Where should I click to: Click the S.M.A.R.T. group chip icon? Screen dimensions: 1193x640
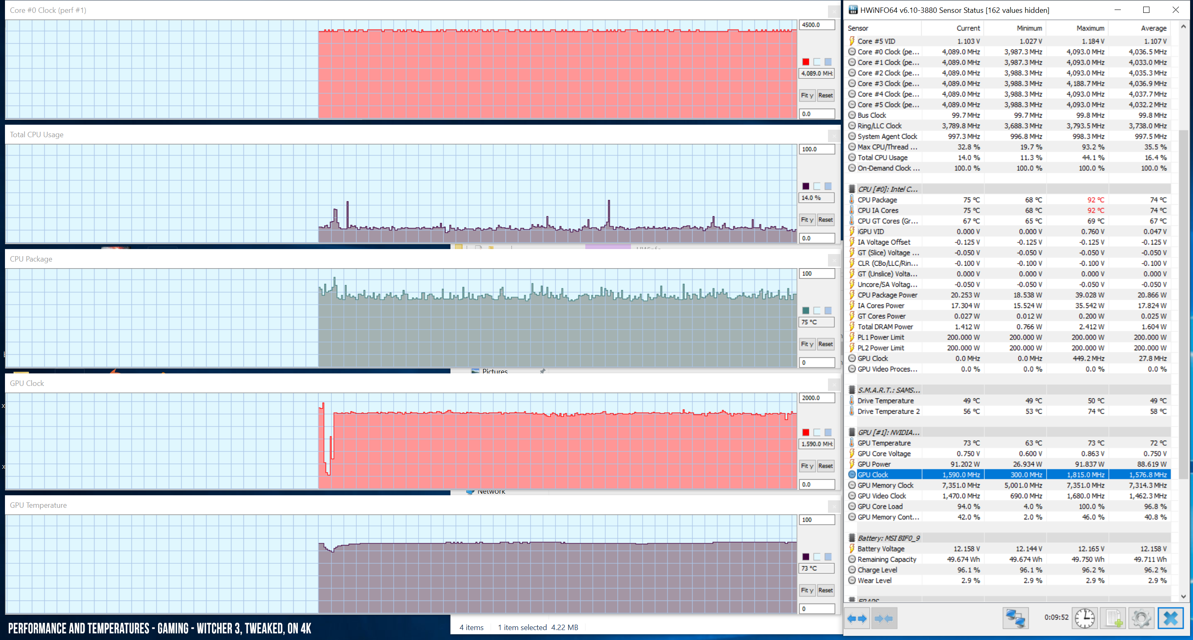click(852, 390)
